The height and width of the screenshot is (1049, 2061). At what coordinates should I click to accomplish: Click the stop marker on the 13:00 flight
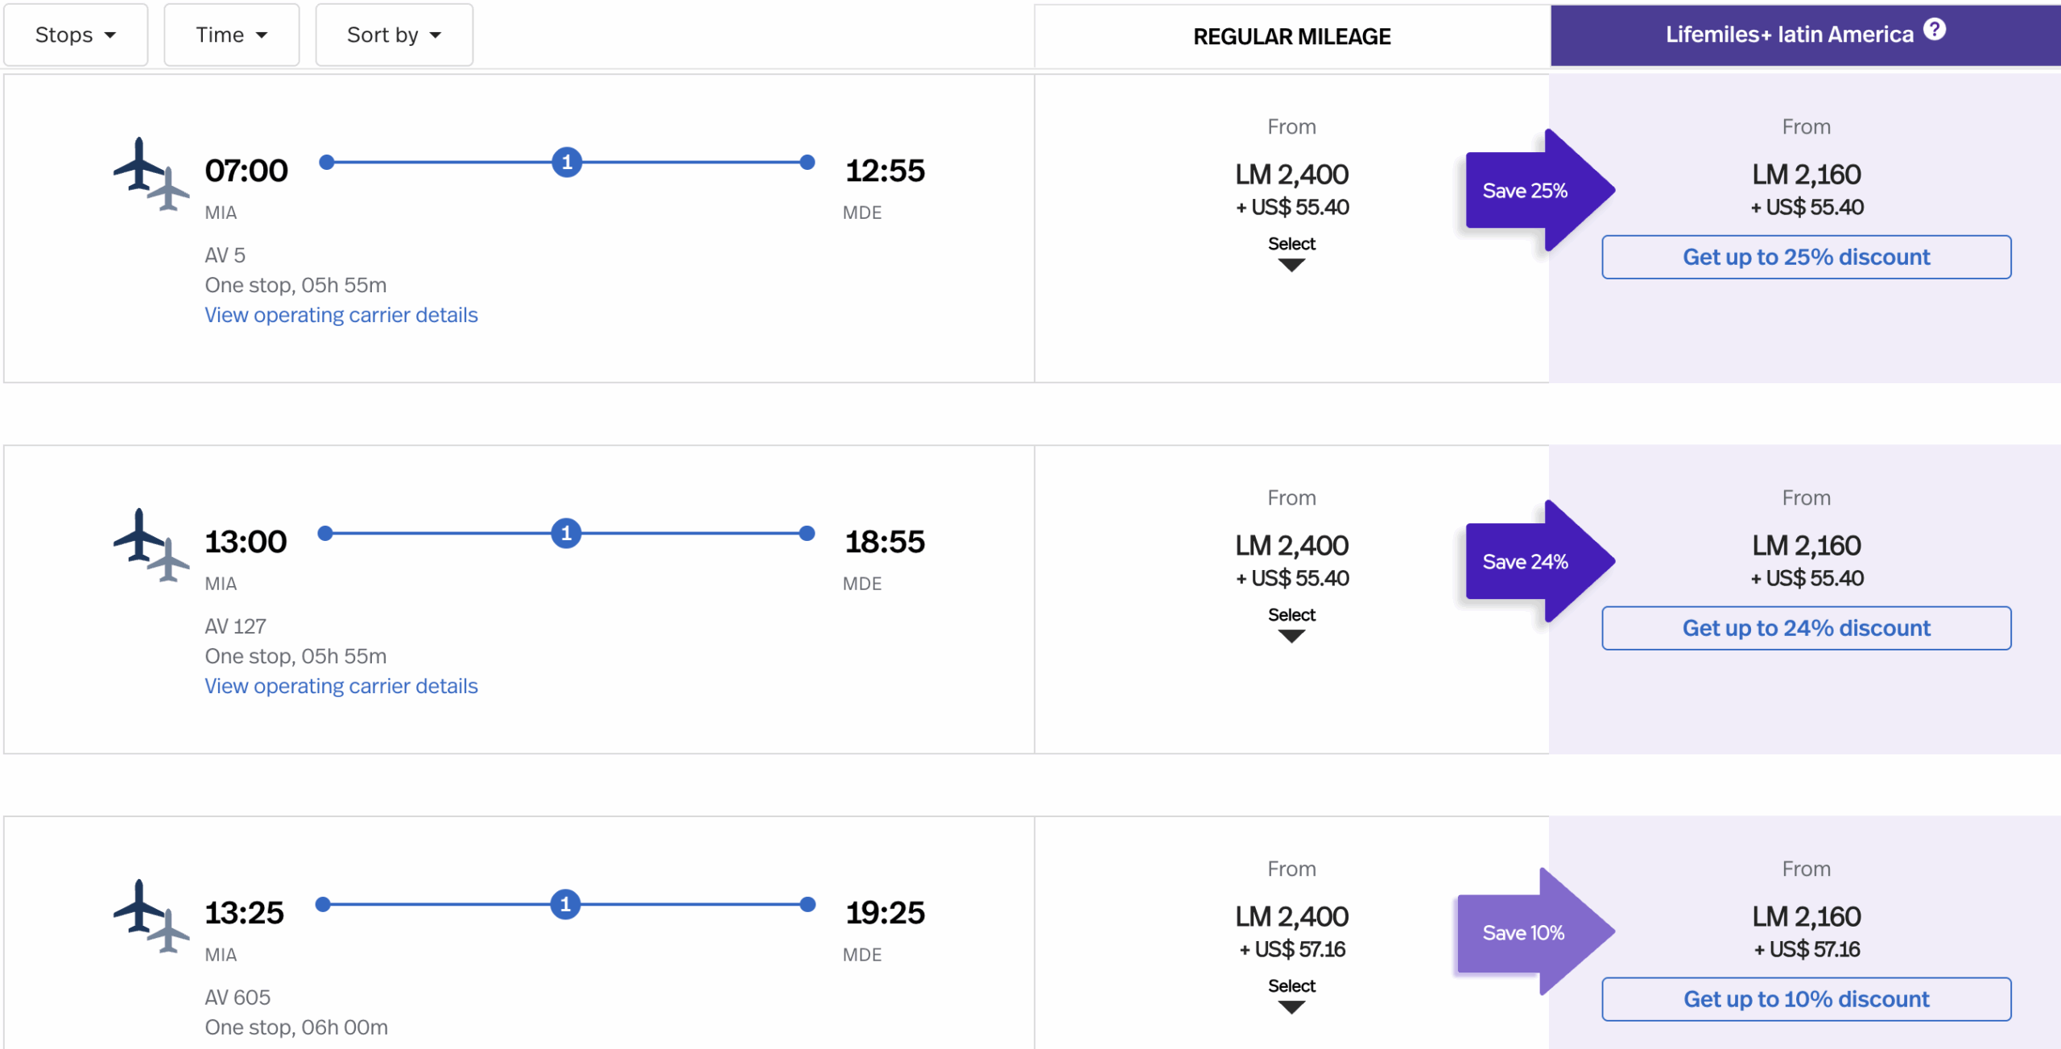566,534
